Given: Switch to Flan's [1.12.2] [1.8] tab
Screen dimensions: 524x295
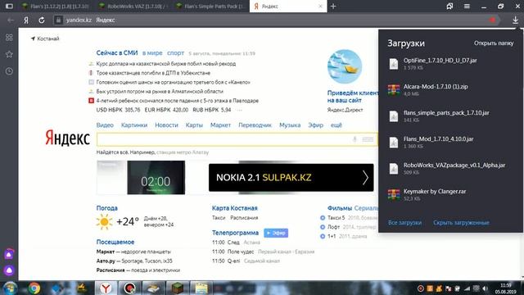Looking at the screenshot, I should coord(56,6).
